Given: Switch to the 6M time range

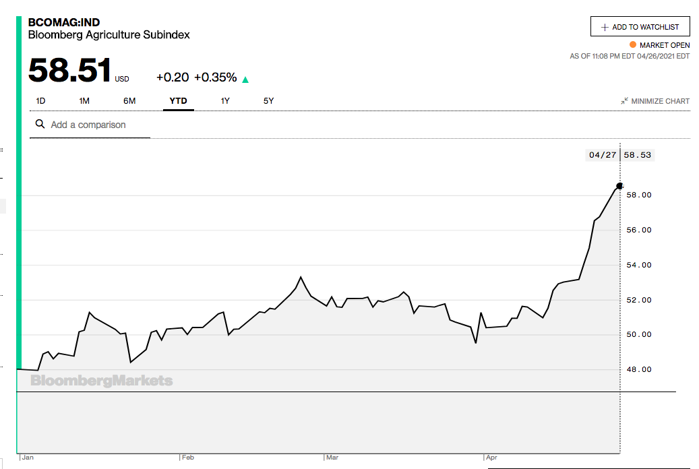Looking at the screenshot, I should [x=129, y=101].
